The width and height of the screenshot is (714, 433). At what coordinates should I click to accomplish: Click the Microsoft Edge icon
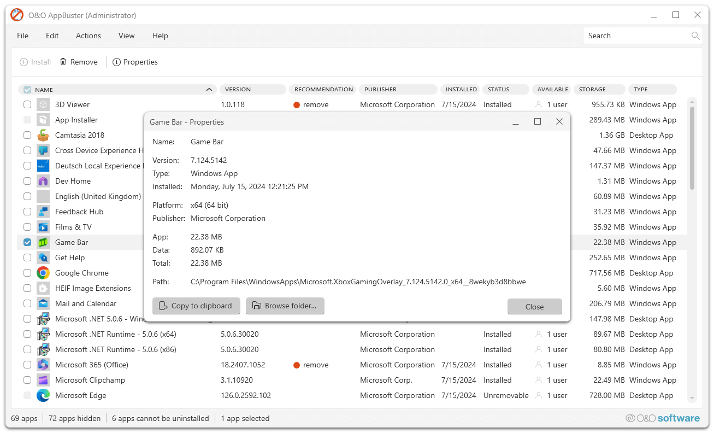tap(43, 395)
